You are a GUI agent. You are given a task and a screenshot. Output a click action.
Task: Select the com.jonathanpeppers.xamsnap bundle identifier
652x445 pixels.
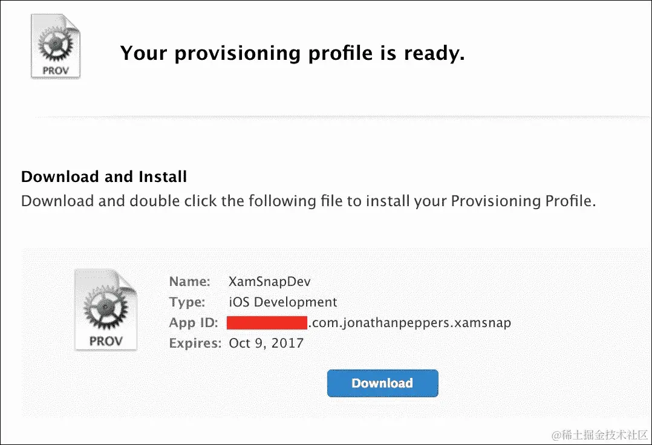click(410, 323)
